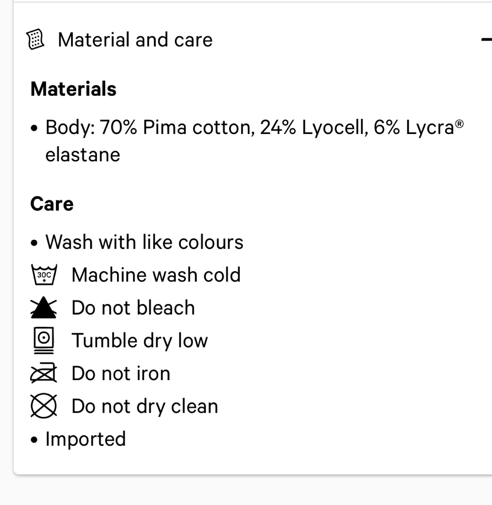Click the crossed-out iron icon
This screenshot has width=492, height=505.
(44, 373)
